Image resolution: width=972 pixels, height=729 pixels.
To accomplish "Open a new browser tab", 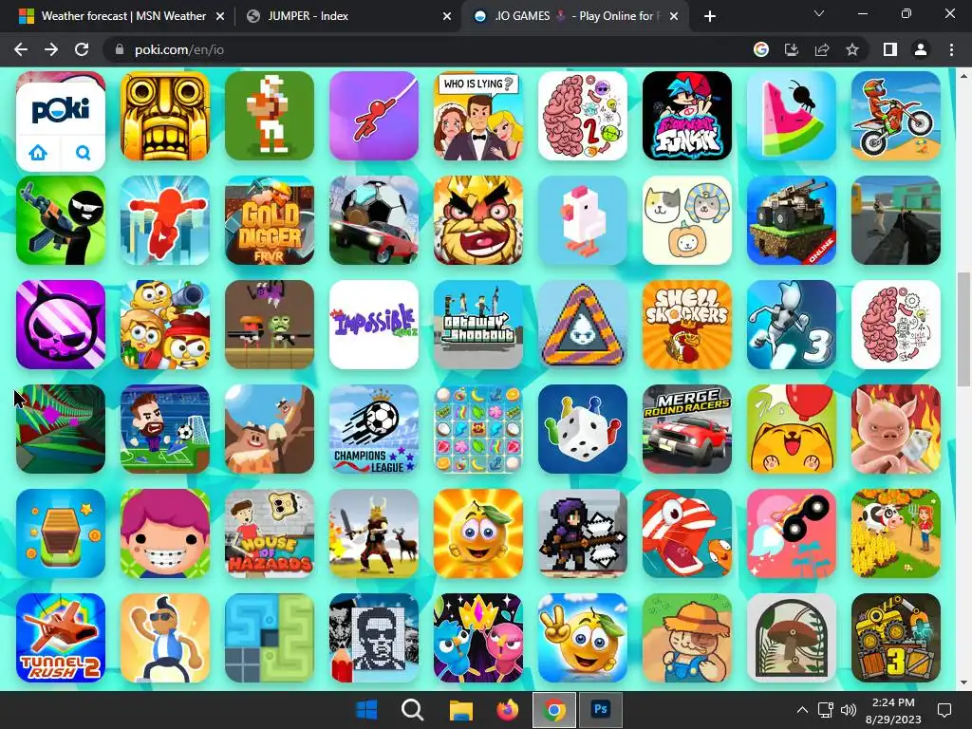I will point(710,16).
